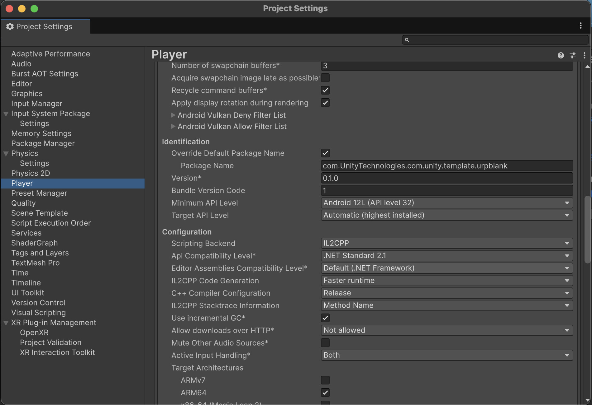Open the Graphics settings category
Viewport: 592px width, 405px height.
27,94
